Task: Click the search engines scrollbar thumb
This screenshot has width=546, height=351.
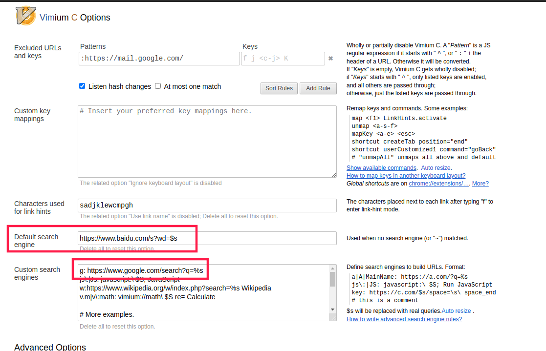Action: [x=333, y=279]
